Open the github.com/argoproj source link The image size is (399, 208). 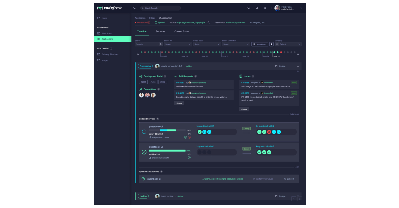(189, 22)
